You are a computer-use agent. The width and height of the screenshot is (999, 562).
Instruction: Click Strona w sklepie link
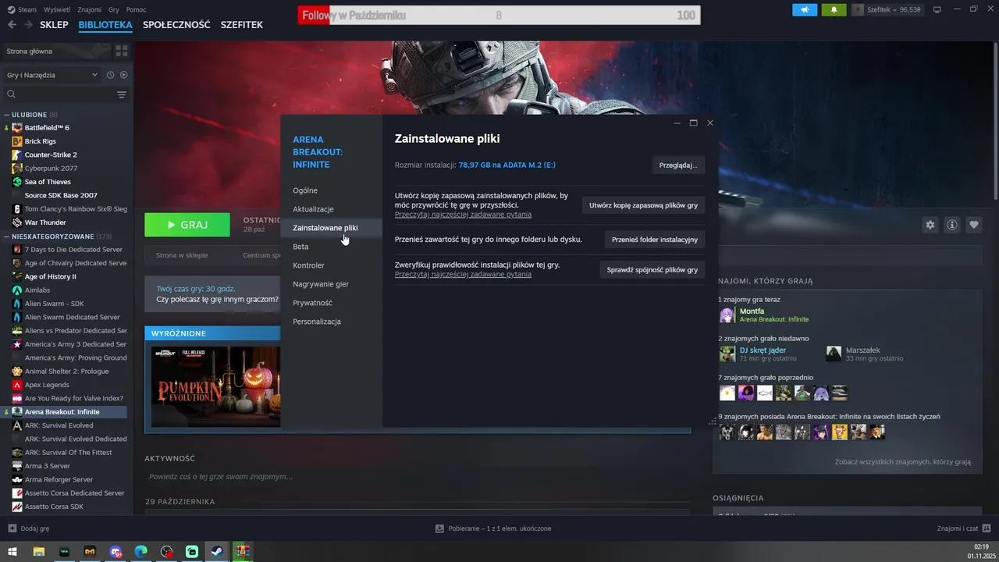coord(182,255)
